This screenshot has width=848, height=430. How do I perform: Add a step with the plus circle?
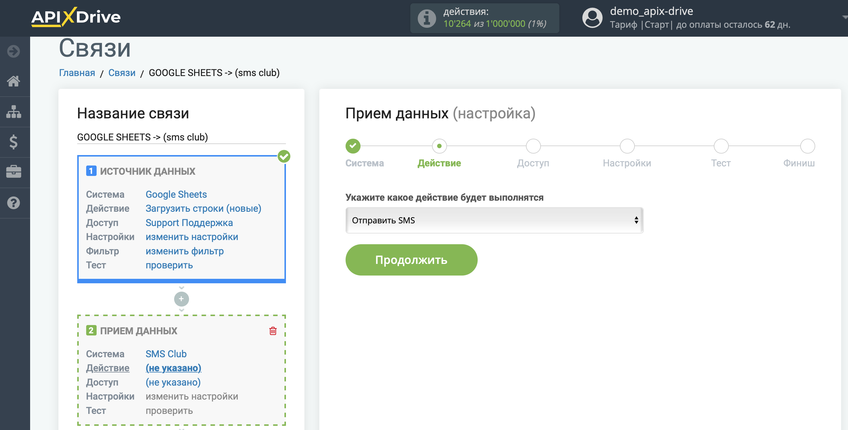coord(181,299)
